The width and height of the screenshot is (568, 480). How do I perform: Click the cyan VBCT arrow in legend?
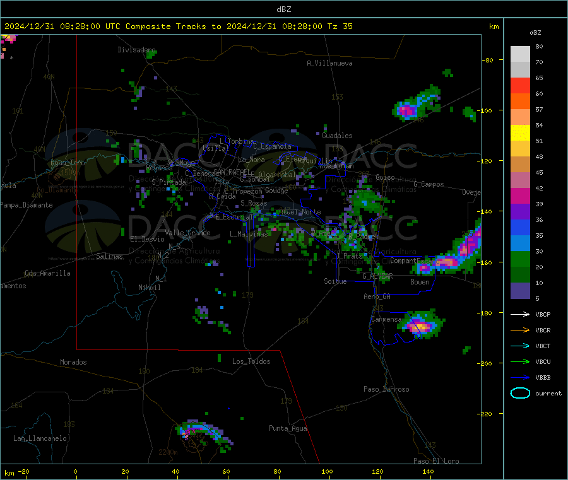coord(520,346)
